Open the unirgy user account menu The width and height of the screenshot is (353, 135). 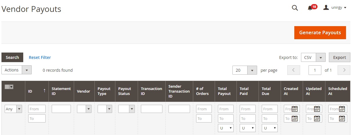335,8
